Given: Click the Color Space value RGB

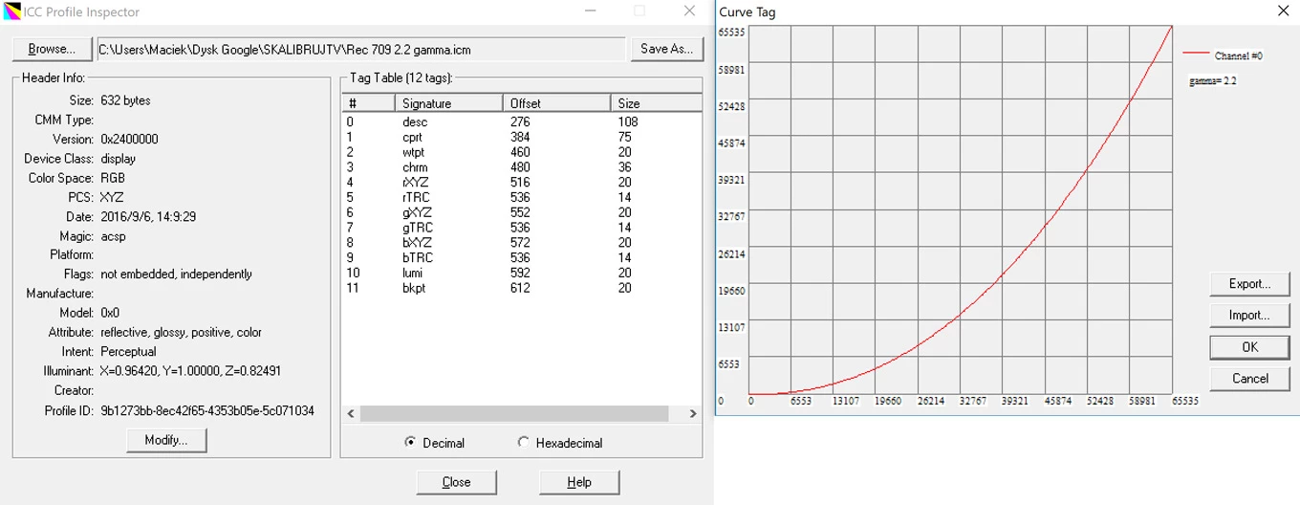Looking at the screenshot, I should click(x=112, y=178).
